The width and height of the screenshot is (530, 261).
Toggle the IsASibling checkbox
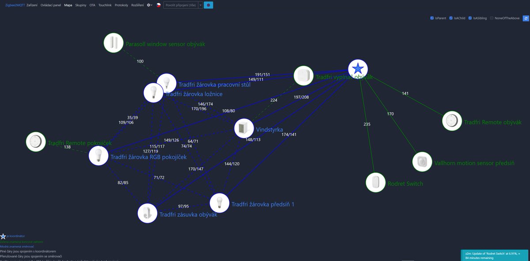click(x=470, y=18)
